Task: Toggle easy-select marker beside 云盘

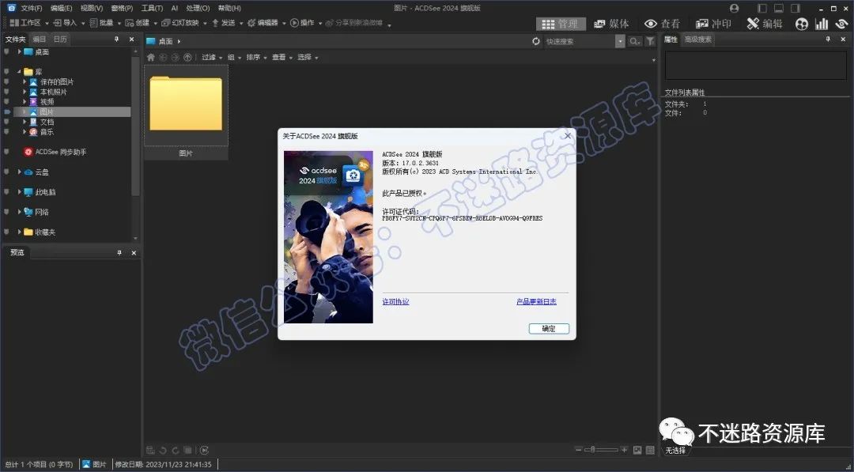Action: pyautogui.click(x=6, y=172)
